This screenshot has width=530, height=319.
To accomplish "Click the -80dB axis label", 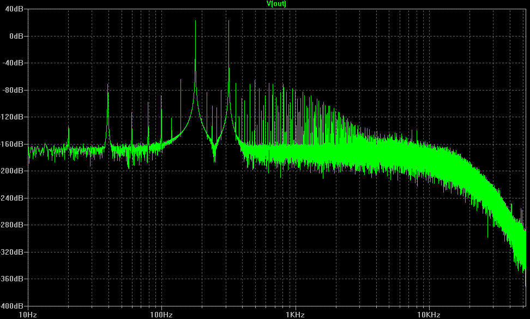I will (13, 90).
